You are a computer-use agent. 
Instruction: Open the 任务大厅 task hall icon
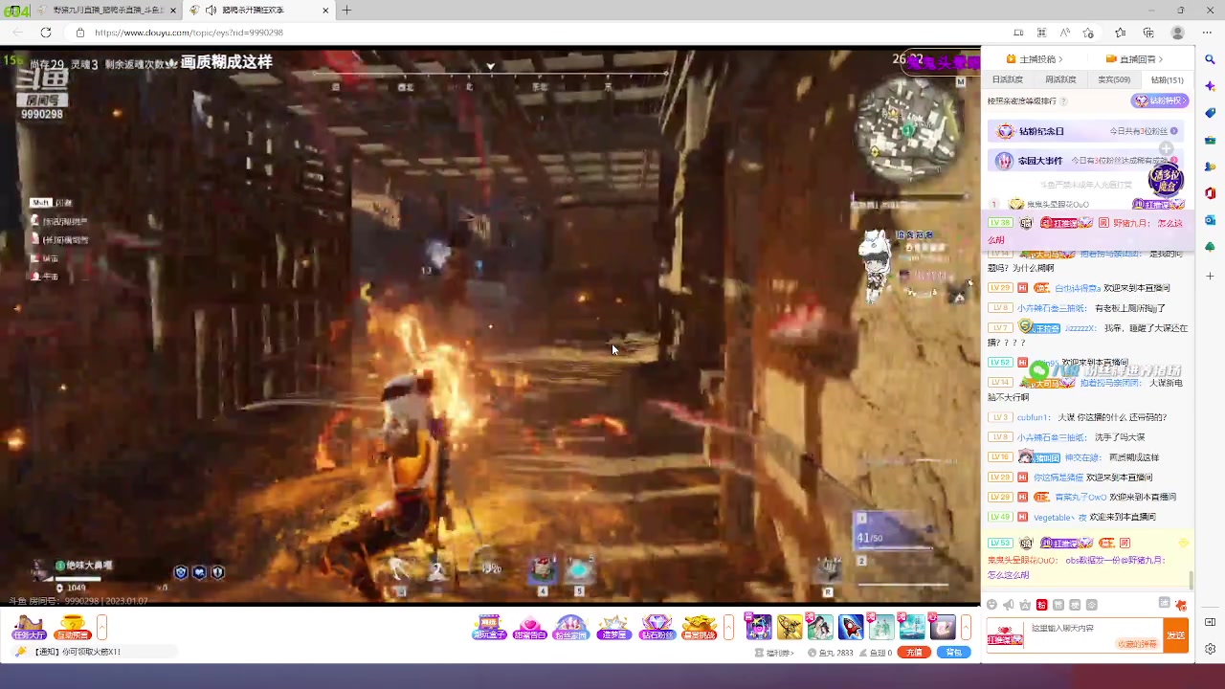click(29, 628)
